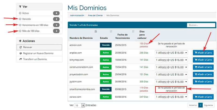The width and height of the screenshot is (217, 110).
Task: Add construccionesbim.com to cart
Action: (x=203, y=67)
